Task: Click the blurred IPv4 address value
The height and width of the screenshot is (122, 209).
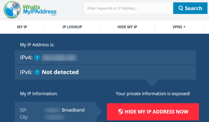Action: point(60,58)
